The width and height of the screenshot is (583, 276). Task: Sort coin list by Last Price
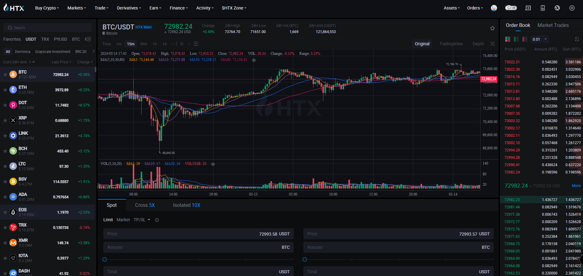pyautogui.click(x=61, y=62)
